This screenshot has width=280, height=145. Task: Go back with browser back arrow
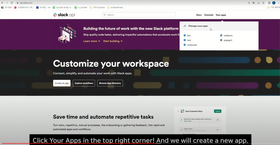click(x=2, y=3)
